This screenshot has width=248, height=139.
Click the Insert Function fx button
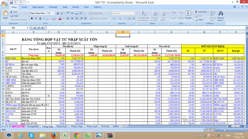click(42, 28)
